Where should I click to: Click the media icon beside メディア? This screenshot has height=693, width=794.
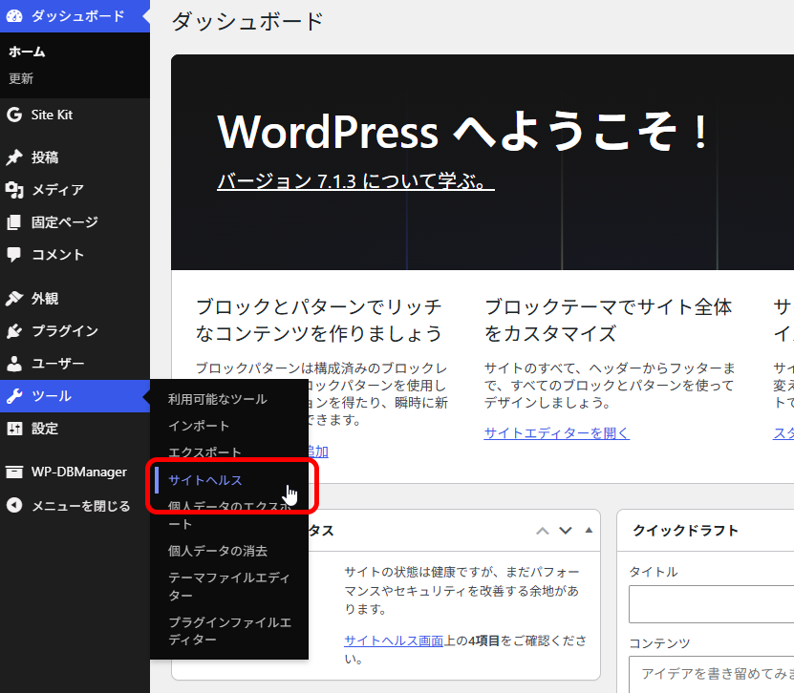click(14, 190)
